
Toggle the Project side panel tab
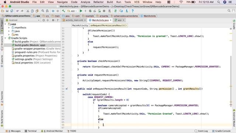click(2, 26)
